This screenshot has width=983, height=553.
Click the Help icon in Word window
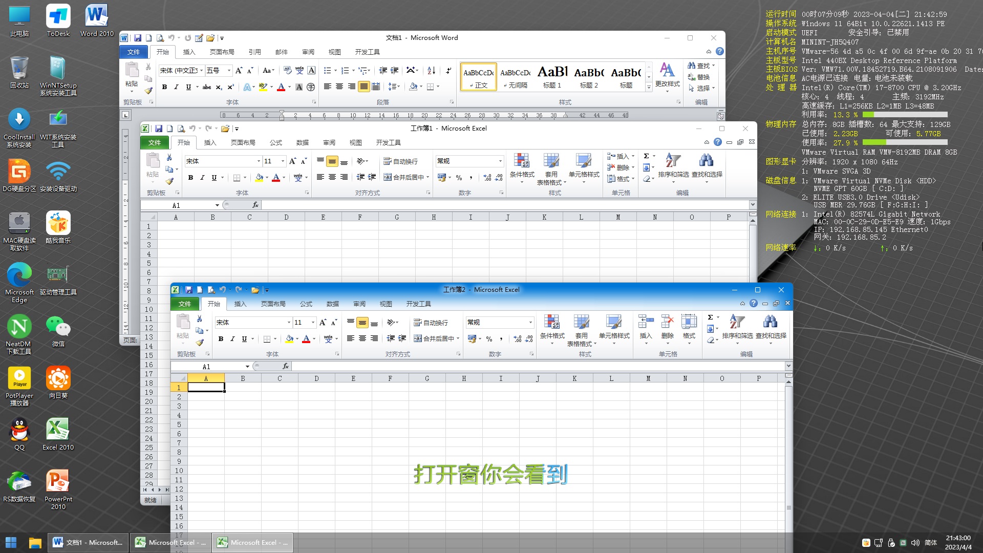coord(720,51)
